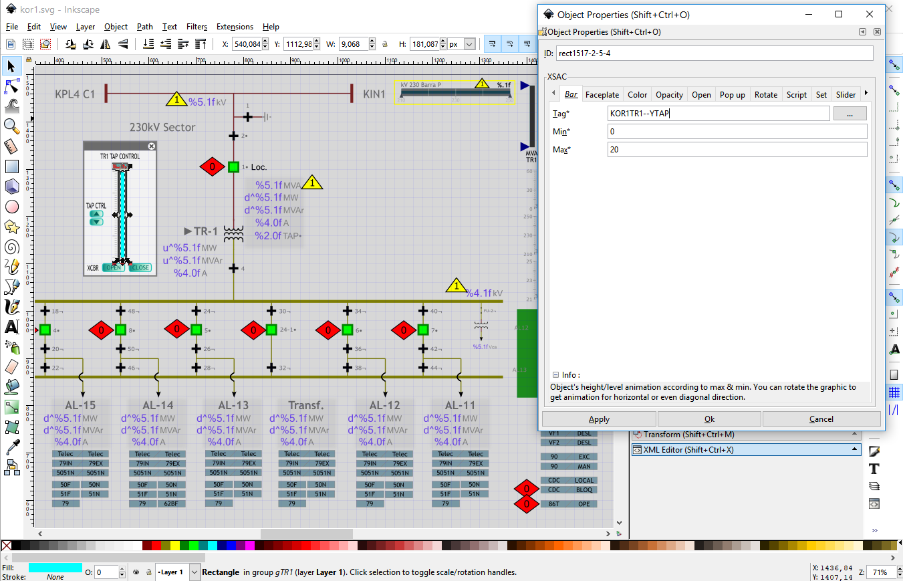Image resolution: width=903 pixels, height=581 pixels.
Task: Choose the 3D box tool
Action: 11,187
